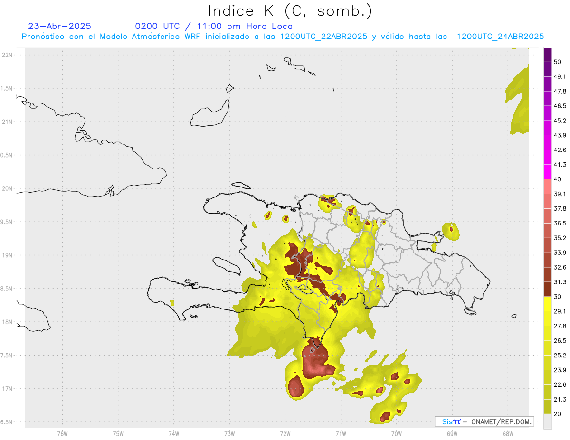Click the legend value '33.9'
This screenshot has width=570, height=440.
pos(560,253)
